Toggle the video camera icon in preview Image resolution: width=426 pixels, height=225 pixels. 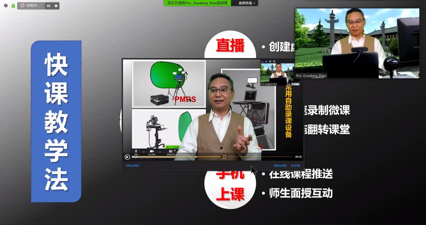point(152,151)
